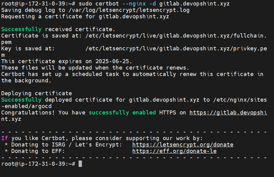Click the 'If you like Certbot' line
The height and width of the screenshot is (177, 274).
tap(102, 139)
